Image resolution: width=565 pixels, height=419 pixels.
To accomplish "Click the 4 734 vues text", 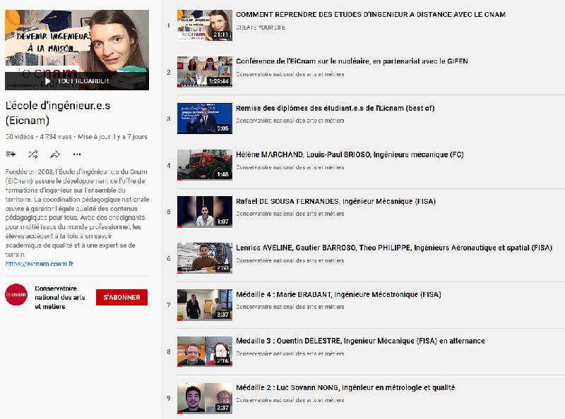I will coord(56,137).
